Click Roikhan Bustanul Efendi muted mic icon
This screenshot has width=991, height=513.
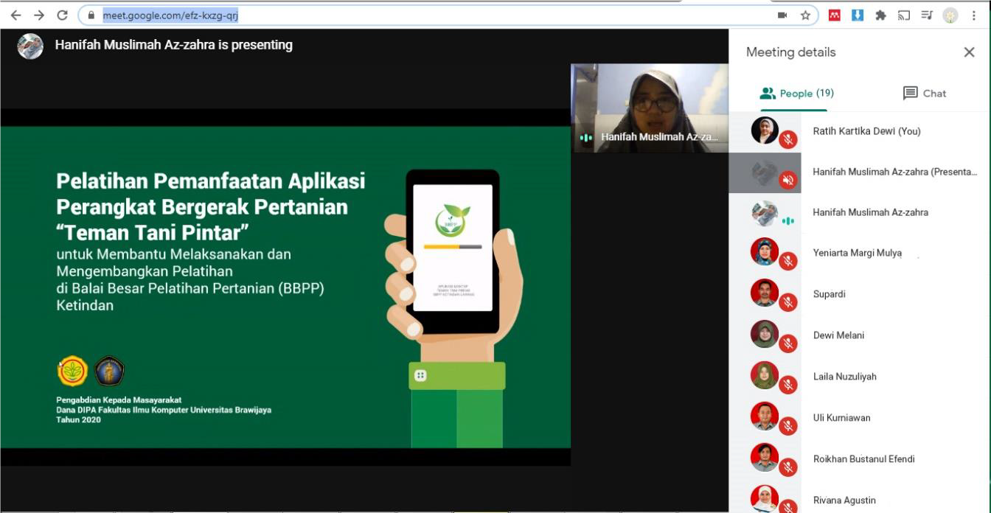[x=788, y=467]
